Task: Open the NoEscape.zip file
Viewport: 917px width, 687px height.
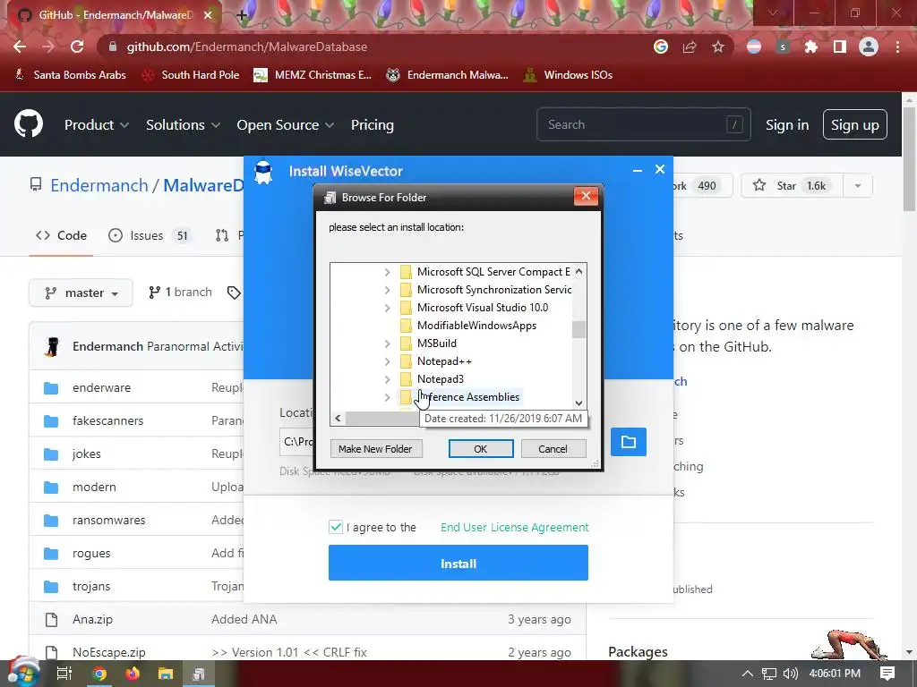Action: tap(108, 652)
